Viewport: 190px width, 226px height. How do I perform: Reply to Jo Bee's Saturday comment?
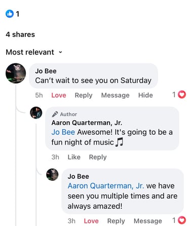click(x=84, y=95)
